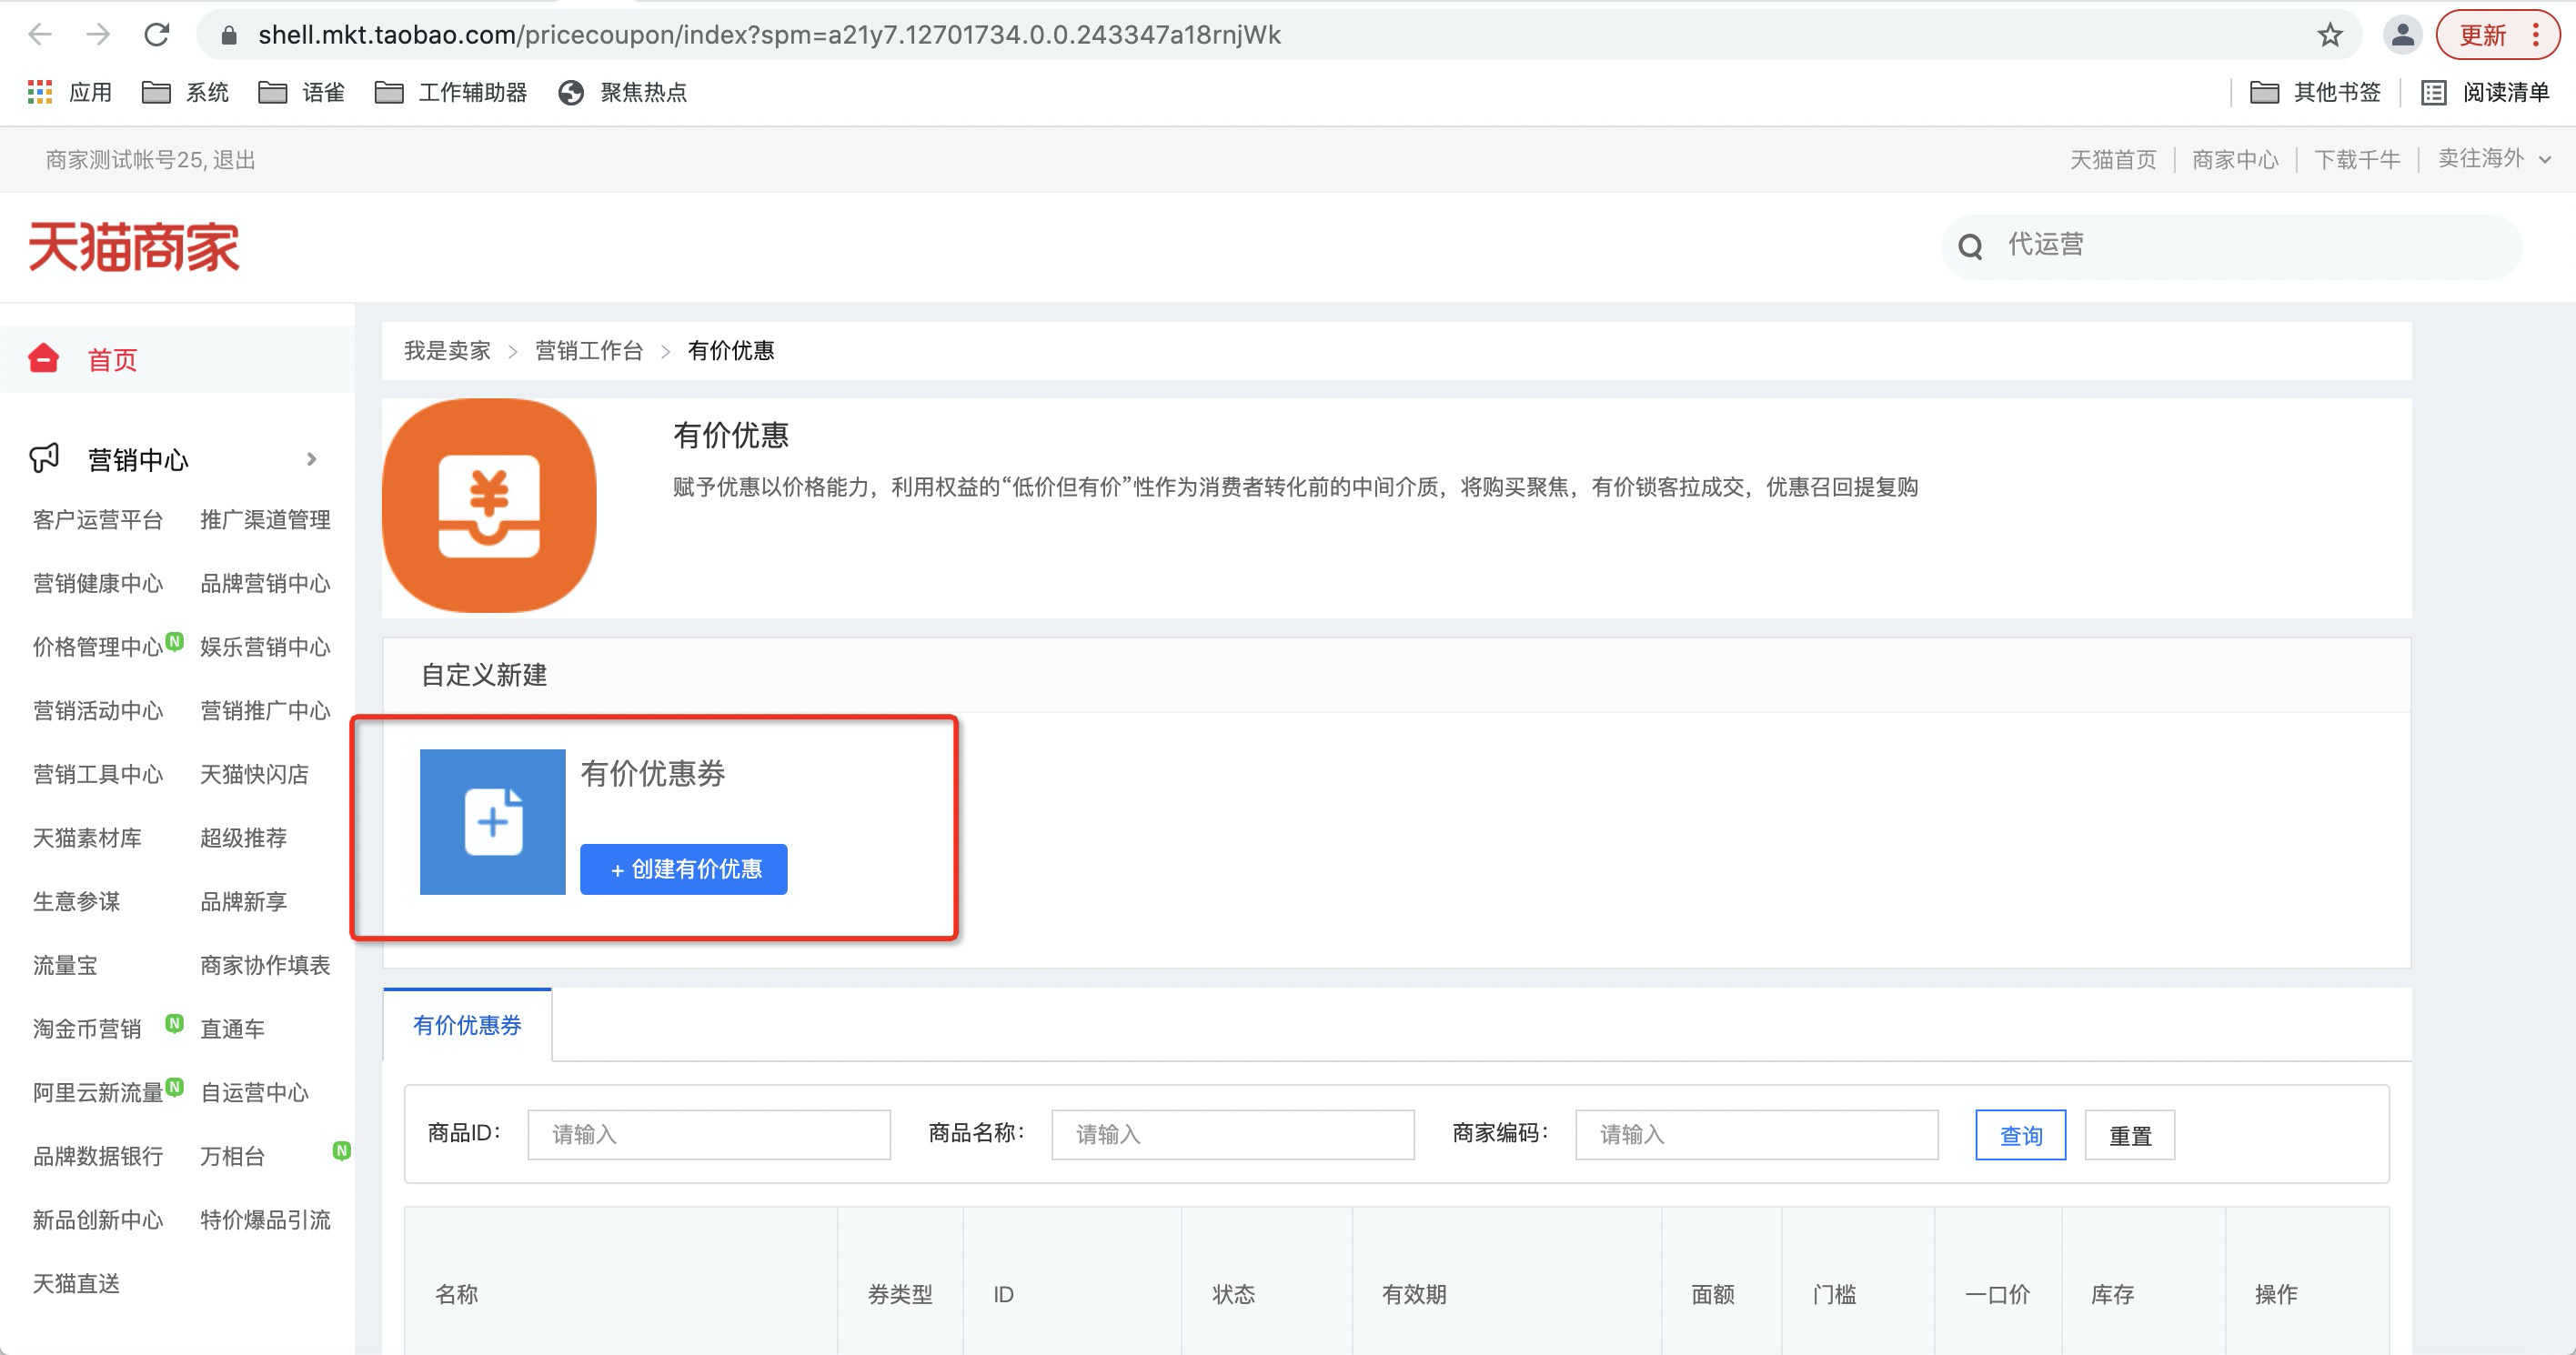The height and width of the screenshot is (1355, 2576).
Task: Open the 下载千牛 link
Action: point(2357,160)
